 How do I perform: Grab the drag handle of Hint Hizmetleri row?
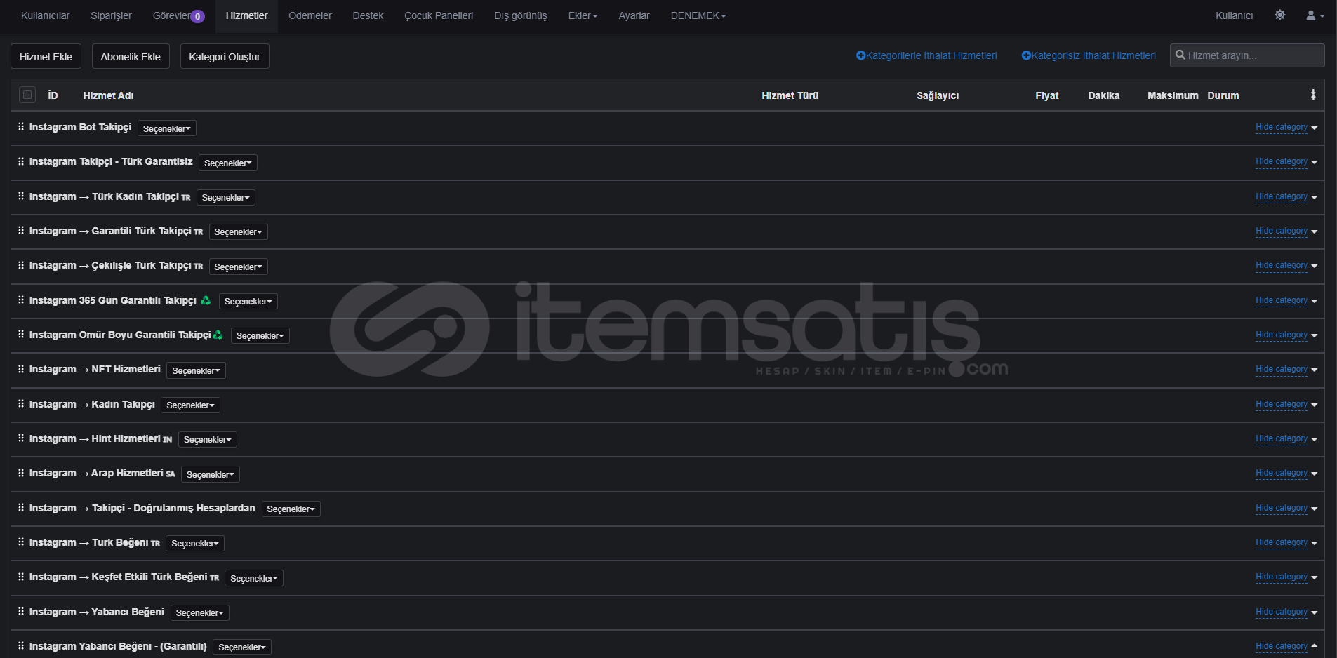[21, 438]
